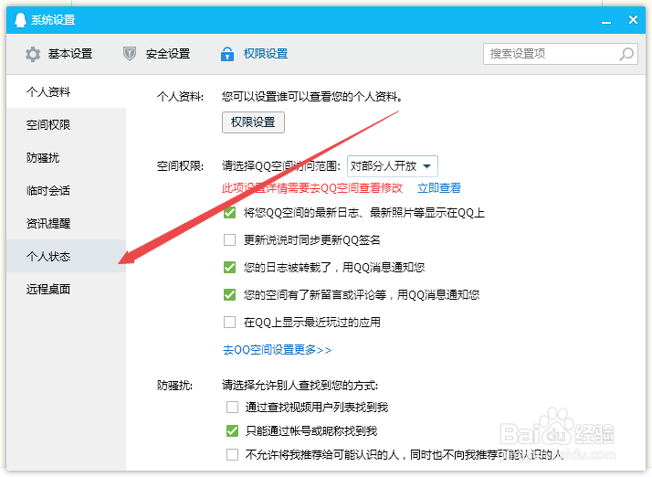
Task: Uncheck 您的空间有了新留言或评论等 notification
Action: [x=229, y=294]
